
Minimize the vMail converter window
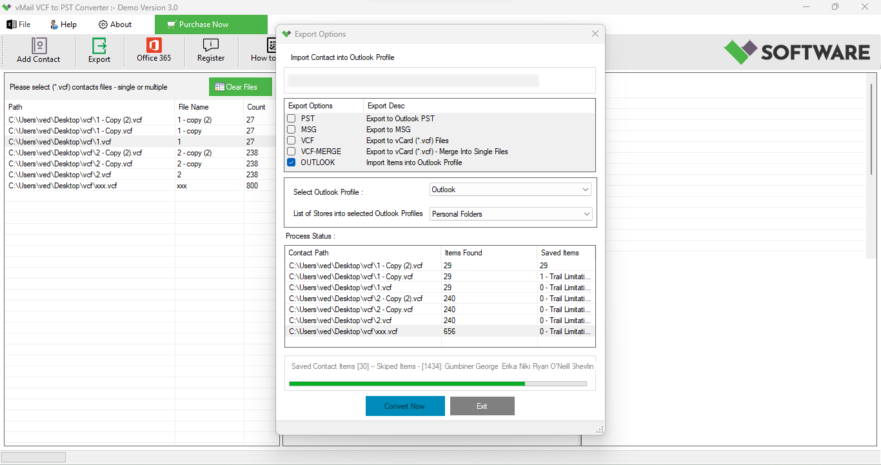coord(806,7)
